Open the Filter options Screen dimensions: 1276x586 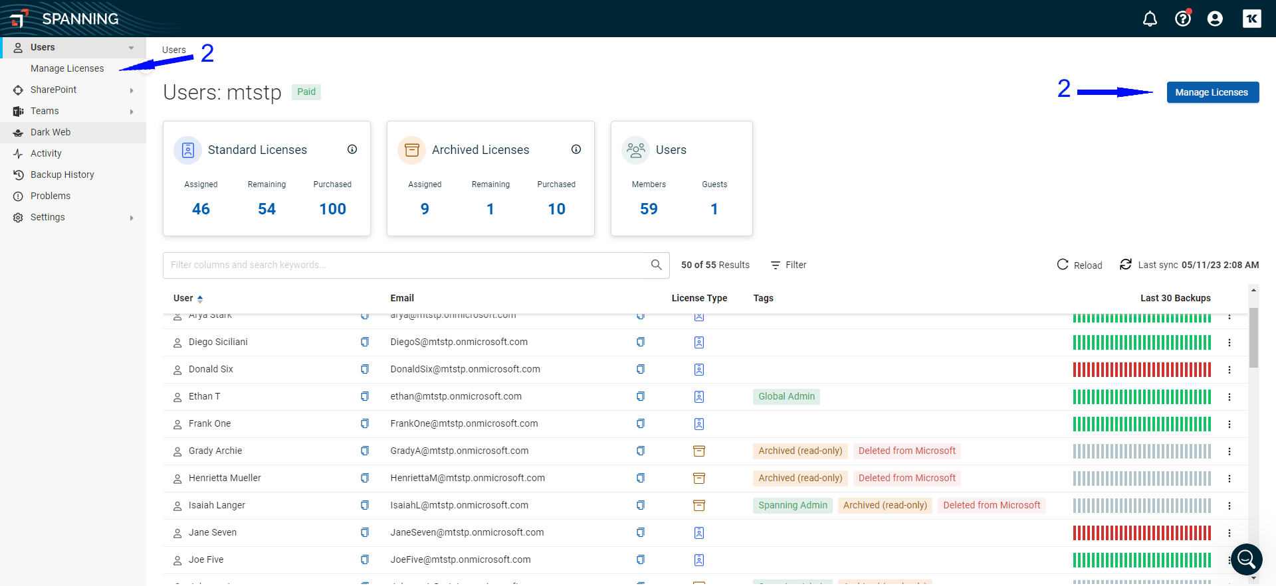tap(788, 265)
